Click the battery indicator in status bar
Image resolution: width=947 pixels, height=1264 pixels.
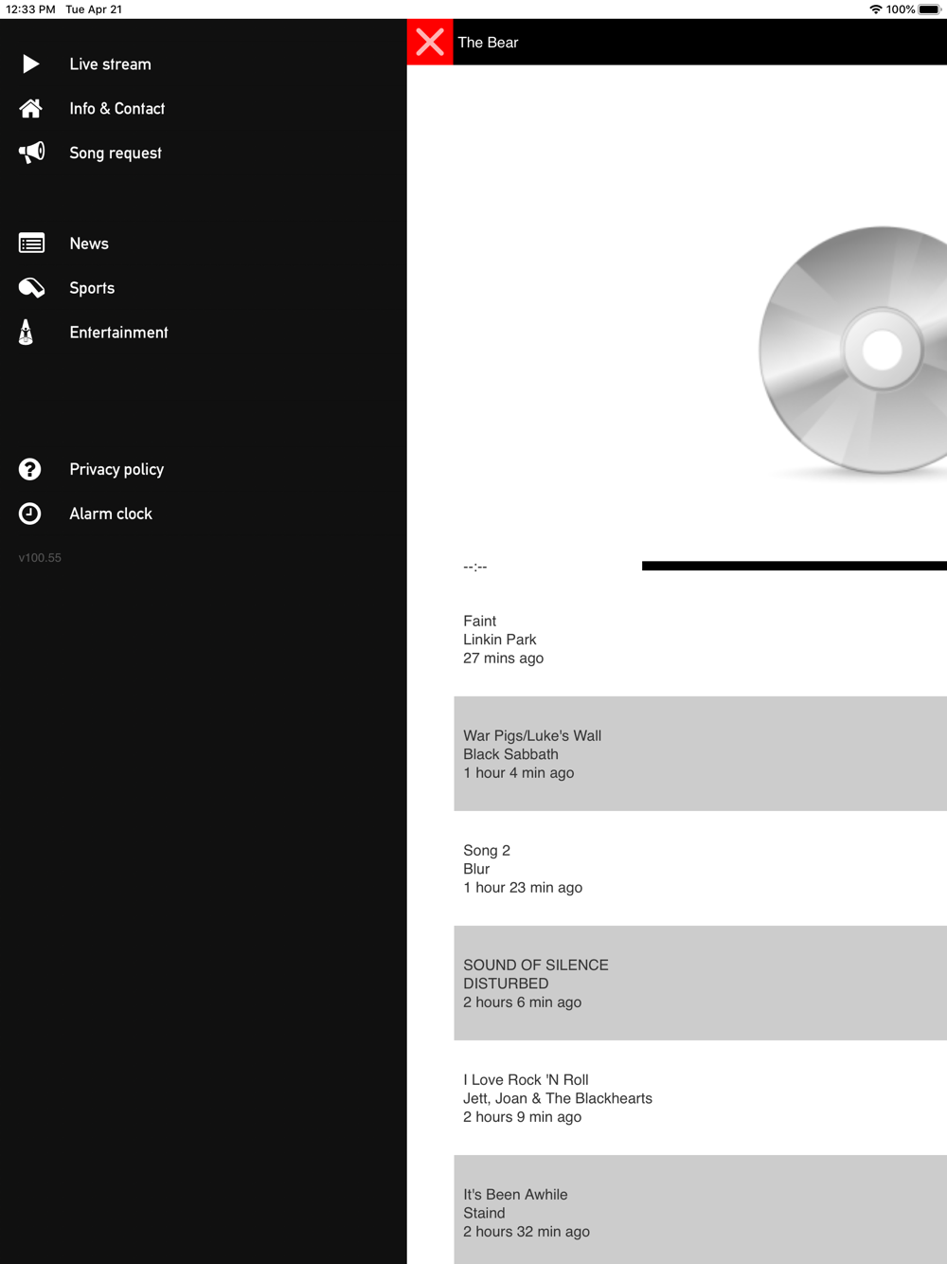coord(929,9)
